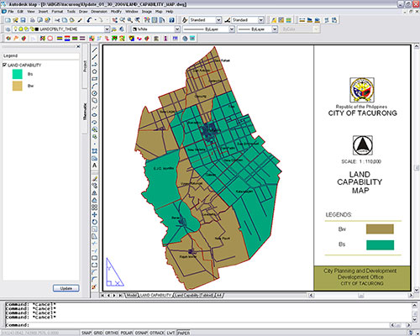The height and width of the screenshot is (336, 420).
Task: Select the Mirror modify tool
Action: click(95, 193)
